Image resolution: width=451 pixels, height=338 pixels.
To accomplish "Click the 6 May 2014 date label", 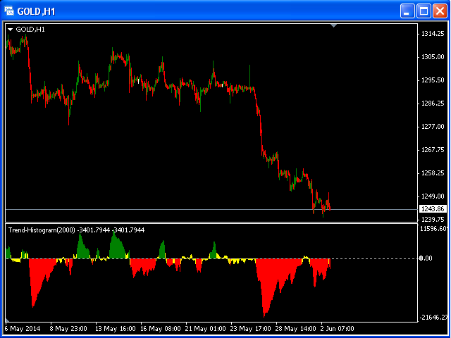I will click(x=23, y=328).
